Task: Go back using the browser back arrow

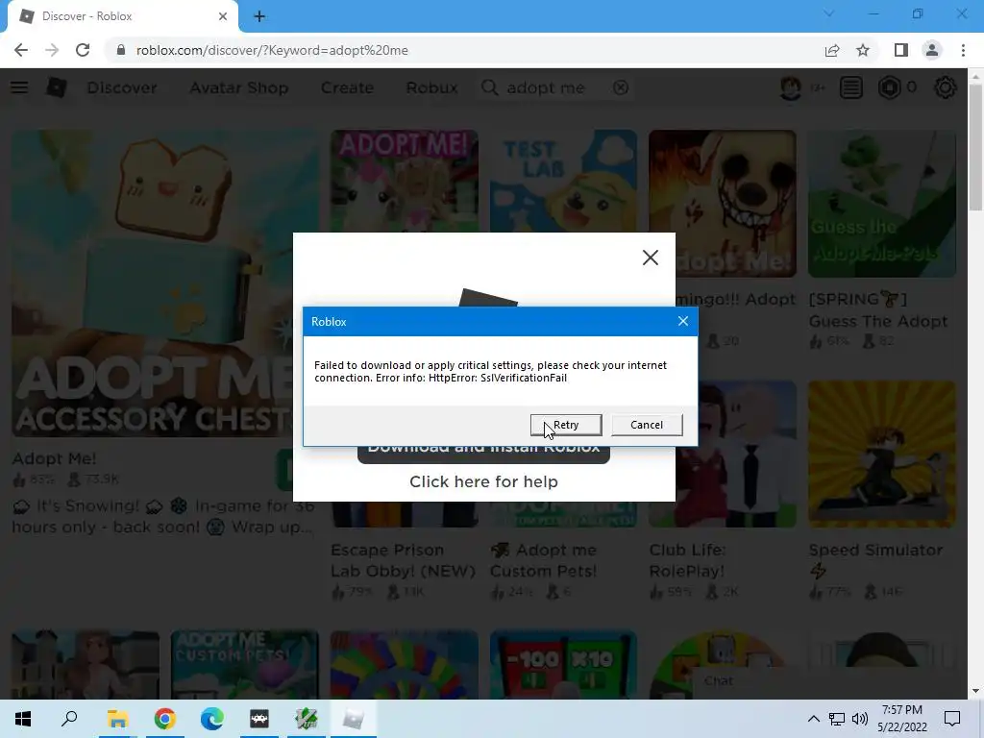Action: click(21, 50)
